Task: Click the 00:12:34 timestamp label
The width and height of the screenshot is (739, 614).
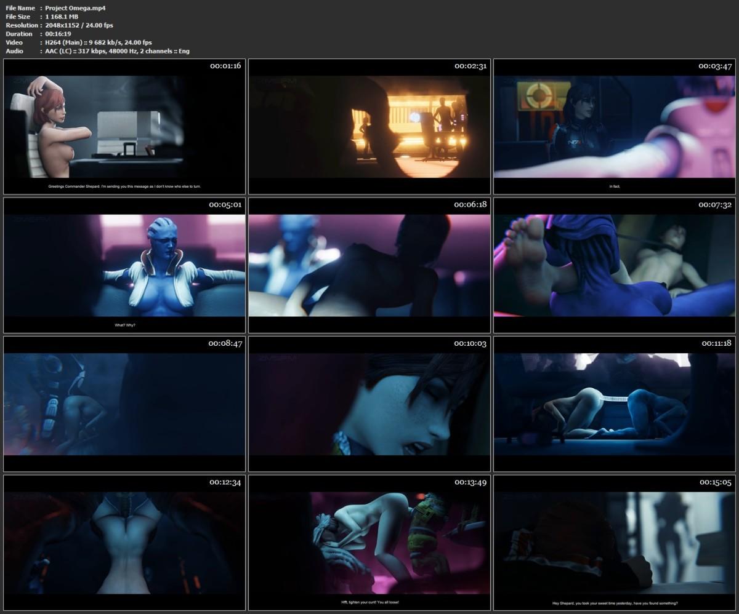Action: pyautogui.click(x=225, y=482)
